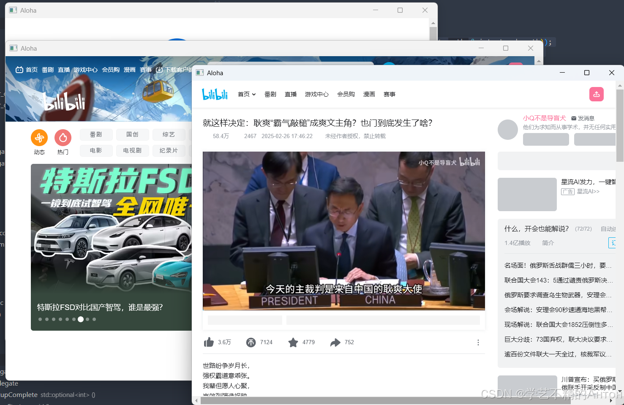
Task: Like the video with the thumbs-up icon
Action: click(209, 342)
